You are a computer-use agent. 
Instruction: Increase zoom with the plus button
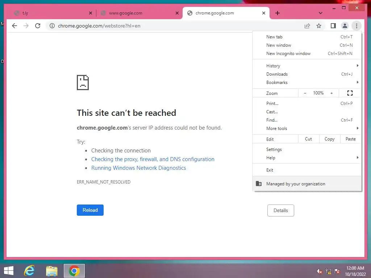[x=332, y=93]
